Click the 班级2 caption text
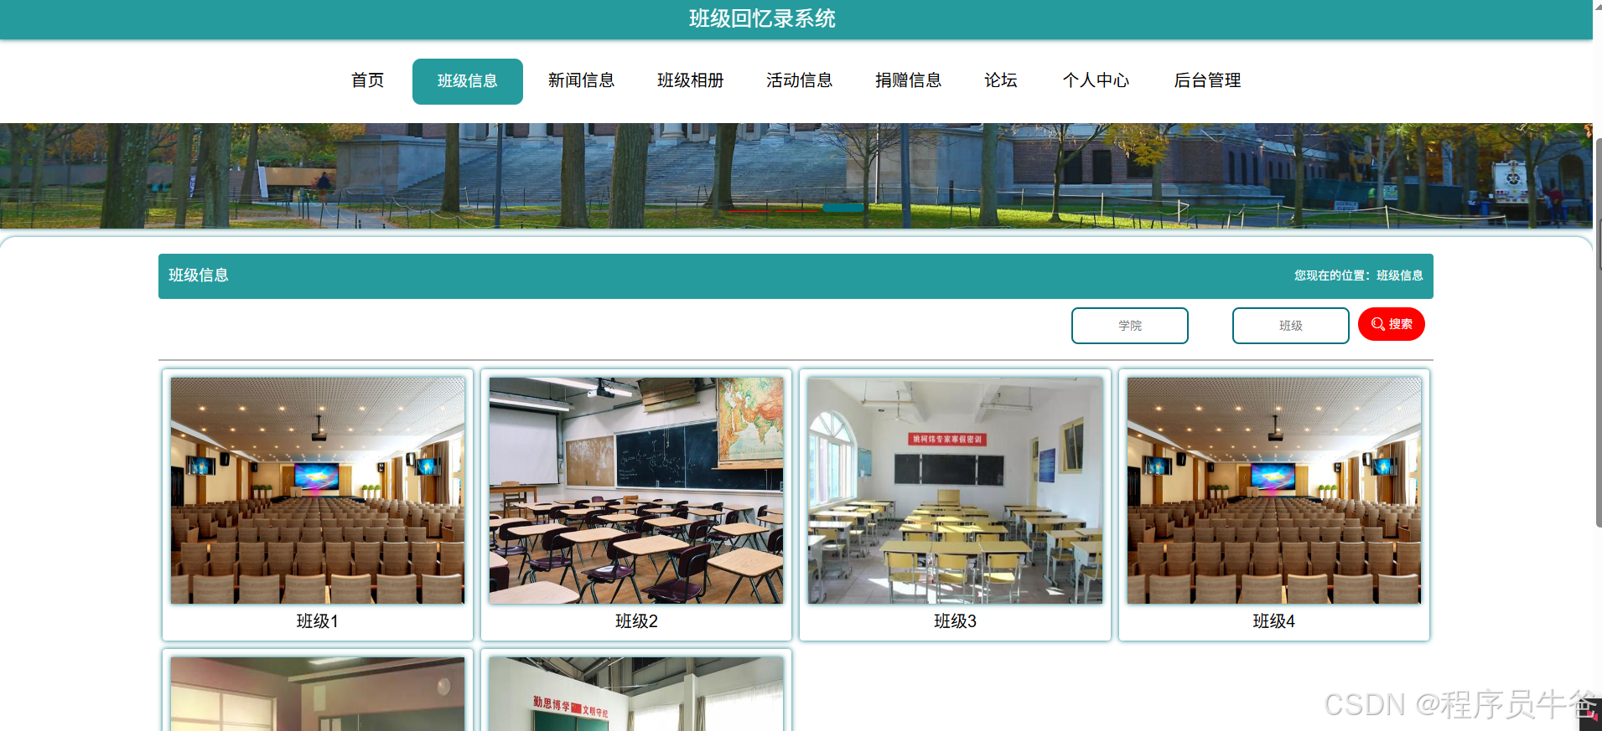1602x731 pixels. [x=636, y=621]
